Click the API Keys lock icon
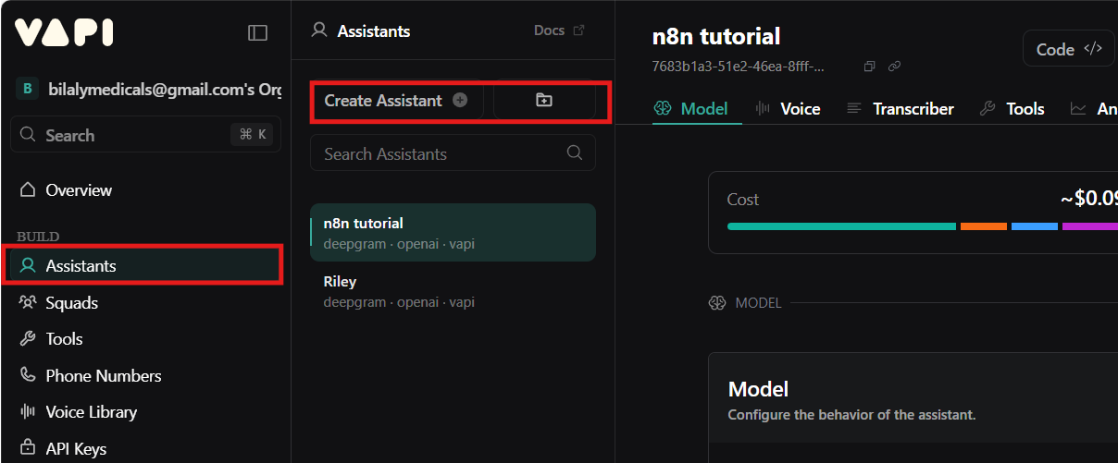1118x463 pixels. (28, 448)
